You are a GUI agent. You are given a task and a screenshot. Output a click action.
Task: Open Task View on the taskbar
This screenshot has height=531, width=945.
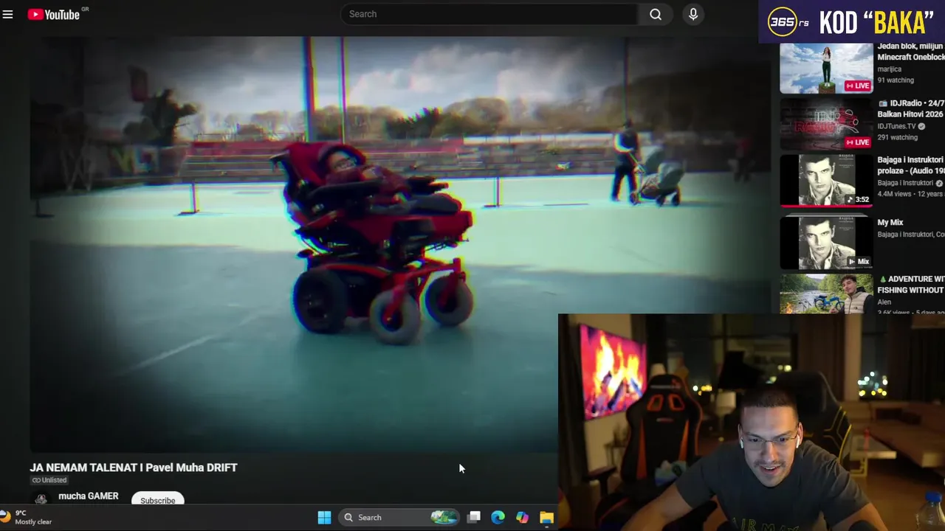click(474, 517)
